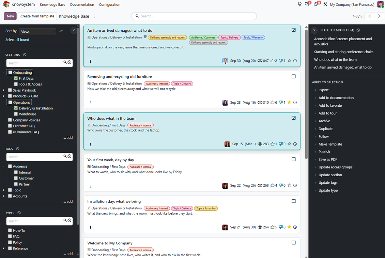Viewport: 385px width, 258px height.
Task: Expand the Products & Care section tree
Action: pyautogui.click(x=3, y=96)
